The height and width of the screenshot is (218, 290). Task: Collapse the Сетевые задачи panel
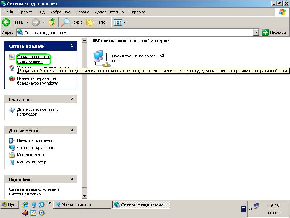click(x=72, y=46)
